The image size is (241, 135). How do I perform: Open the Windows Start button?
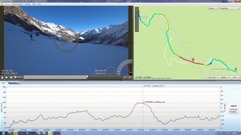click(x=3, y=133)
